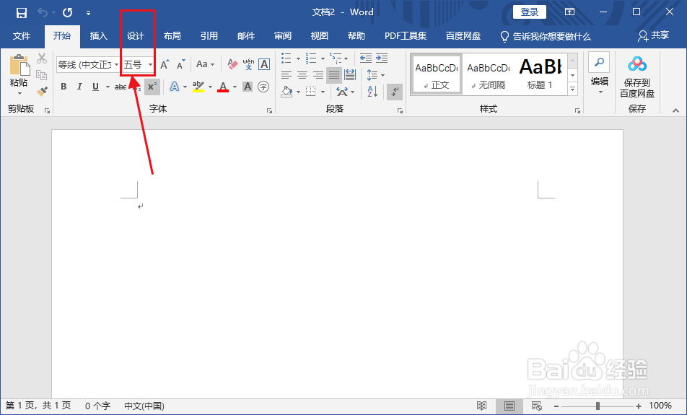Save the document with the floppy icon
The height and width of the screenshot is (415, 687).
22,13
